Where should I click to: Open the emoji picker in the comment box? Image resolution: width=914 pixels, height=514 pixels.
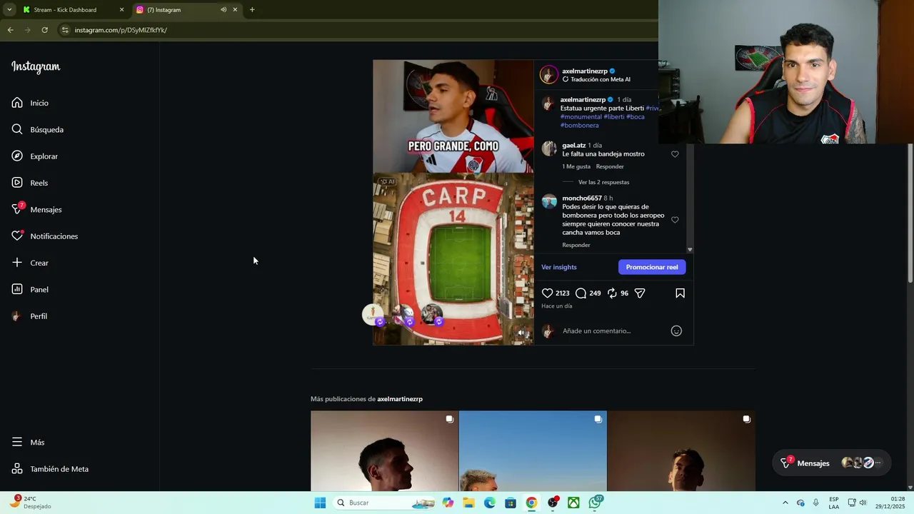(676, 331)
